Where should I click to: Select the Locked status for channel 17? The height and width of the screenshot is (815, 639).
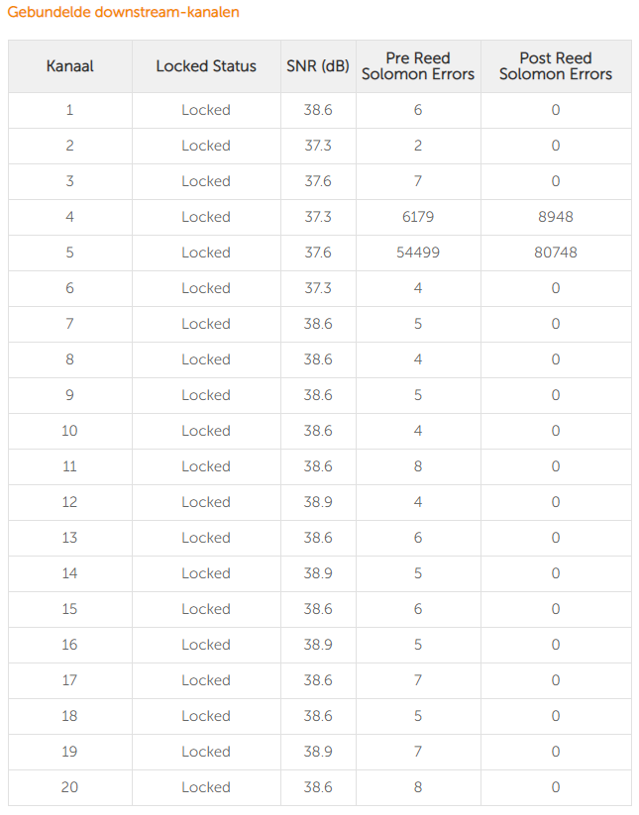pos(206,680)
